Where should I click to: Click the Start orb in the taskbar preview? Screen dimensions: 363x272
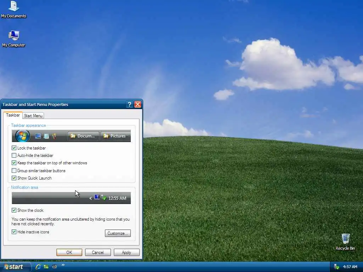pyautogui.click(x=22, y=136)
